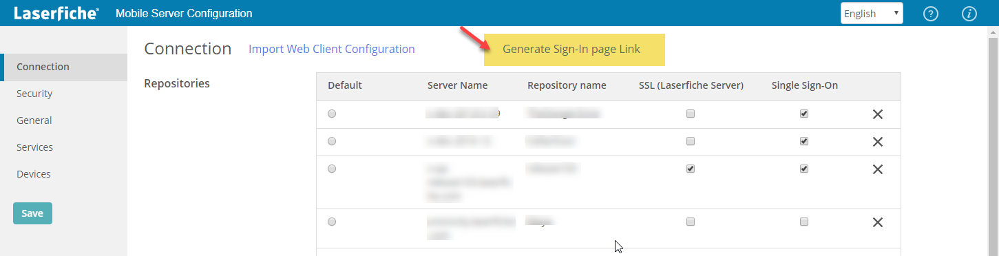
Task: Click the Connection page heading
Action: 188,49
